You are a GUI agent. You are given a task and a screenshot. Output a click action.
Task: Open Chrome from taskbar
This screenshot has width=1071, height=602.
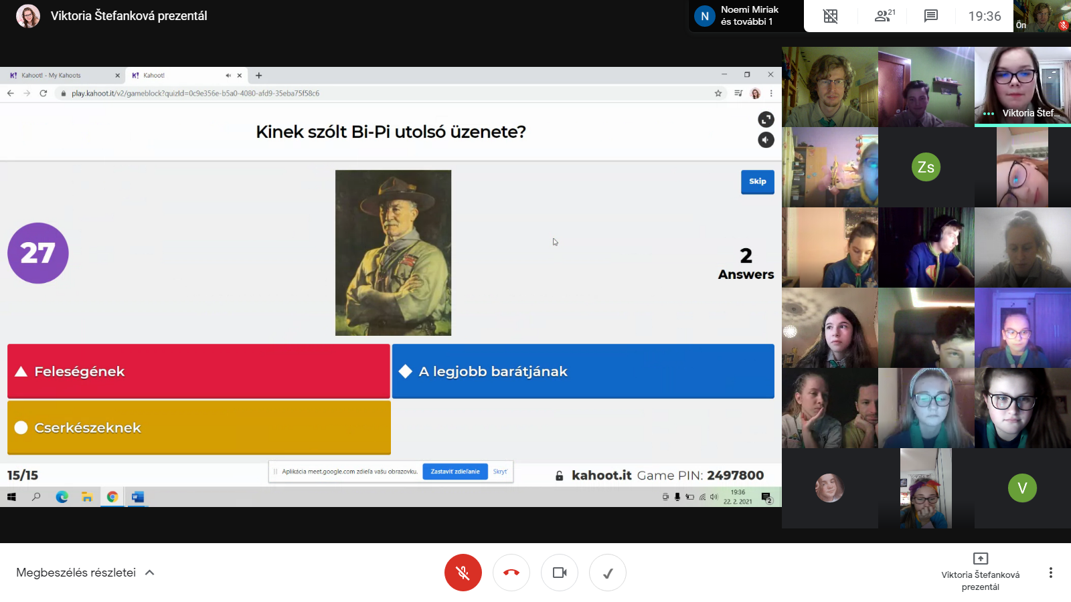(112, 497)
